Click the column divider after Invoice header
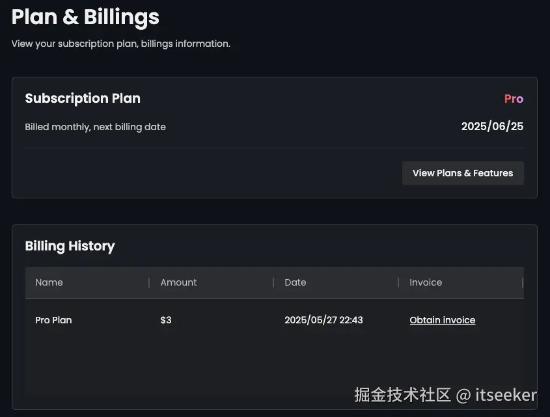Image resolution: width=550 pixels, height=417 pixels. point(522,282)
